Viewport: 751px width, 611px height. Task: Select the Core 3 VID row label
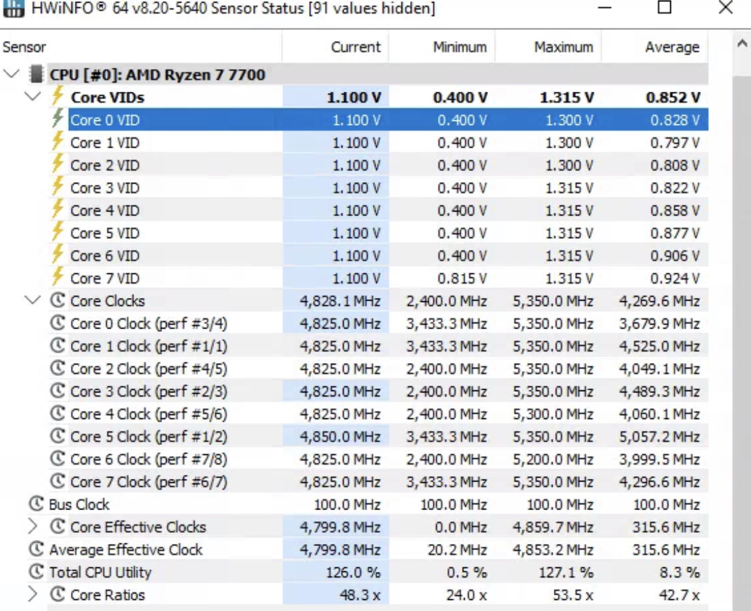point(105,187)
